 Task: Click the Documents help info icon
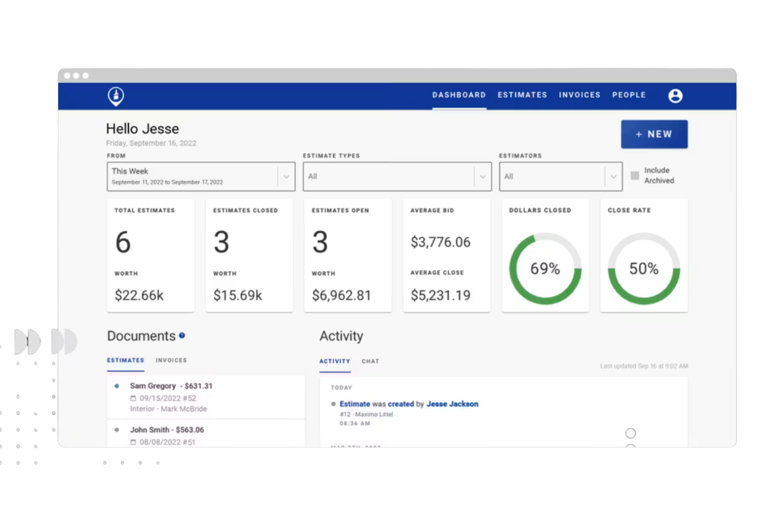pyautogui.click(x=182, y=336)
